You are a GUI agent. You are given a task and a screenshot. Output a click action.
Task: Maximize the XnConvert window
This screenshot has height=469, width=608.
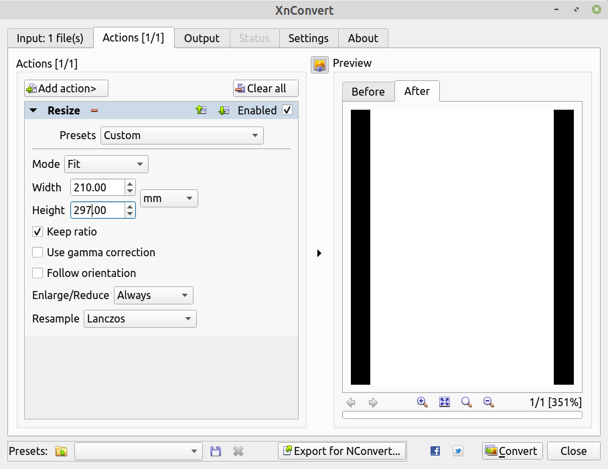[577, 9]
